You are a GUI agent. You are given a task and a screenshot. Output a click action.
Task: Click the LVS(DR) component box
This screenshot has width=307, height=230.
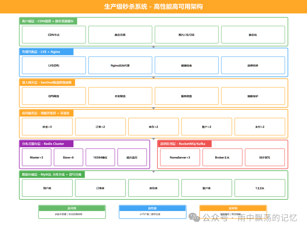[53, 65]
